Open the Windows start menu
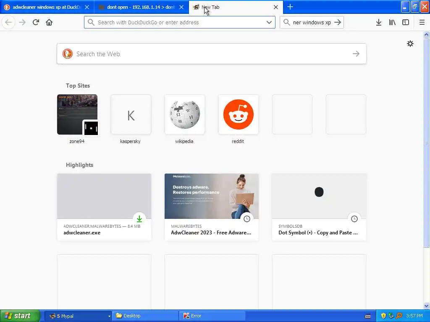The width and height of the screenshot is (430, 322). [19, 316]
